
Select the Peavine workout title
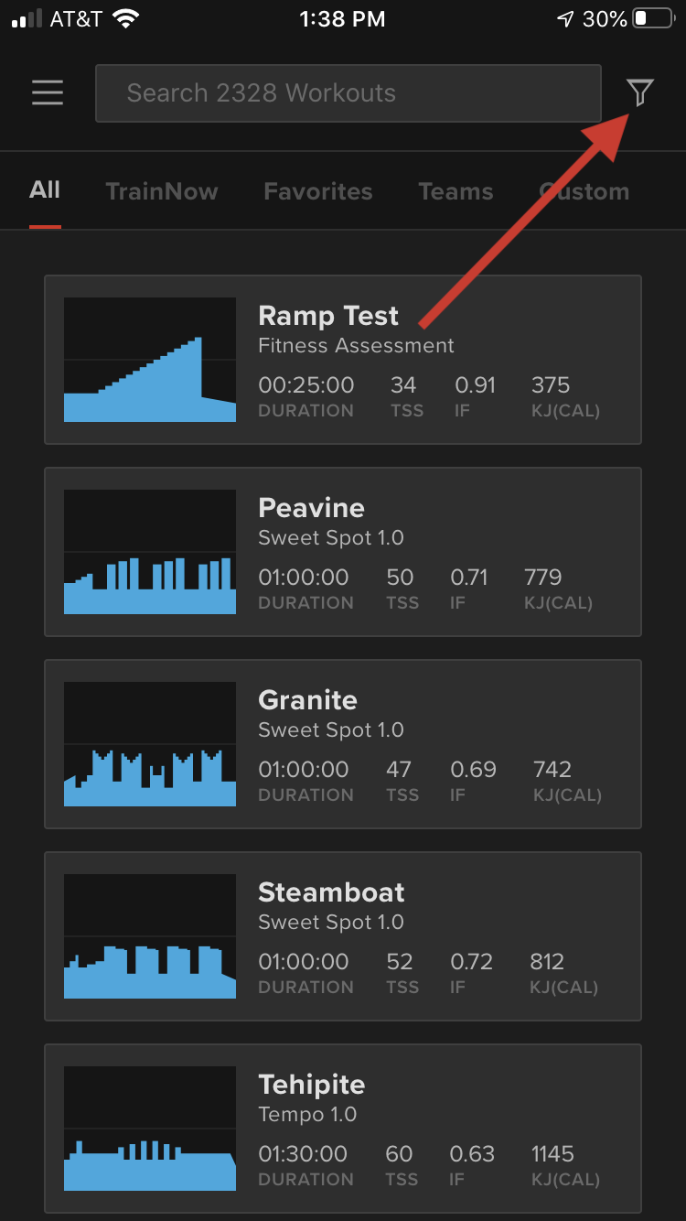point(311,508)
